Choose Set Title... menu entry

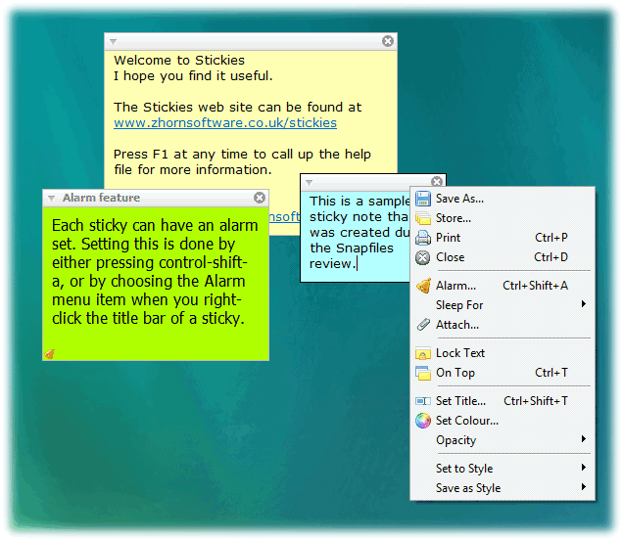click(503, 401)
